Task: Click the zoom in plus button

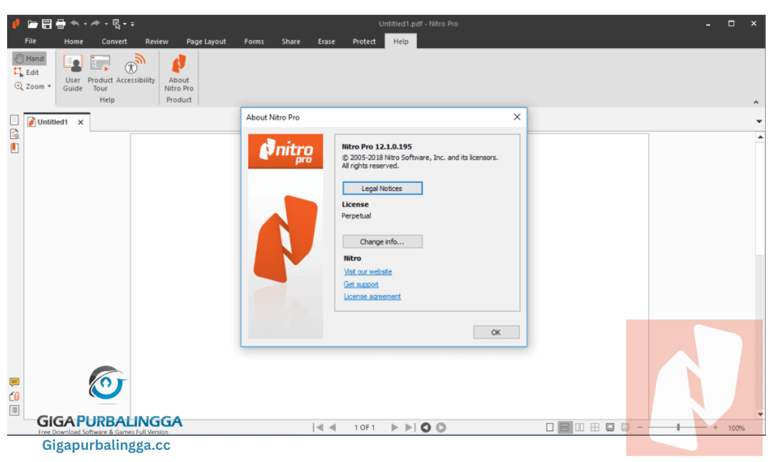Action: pyautogui.click(x=715, y=427)
